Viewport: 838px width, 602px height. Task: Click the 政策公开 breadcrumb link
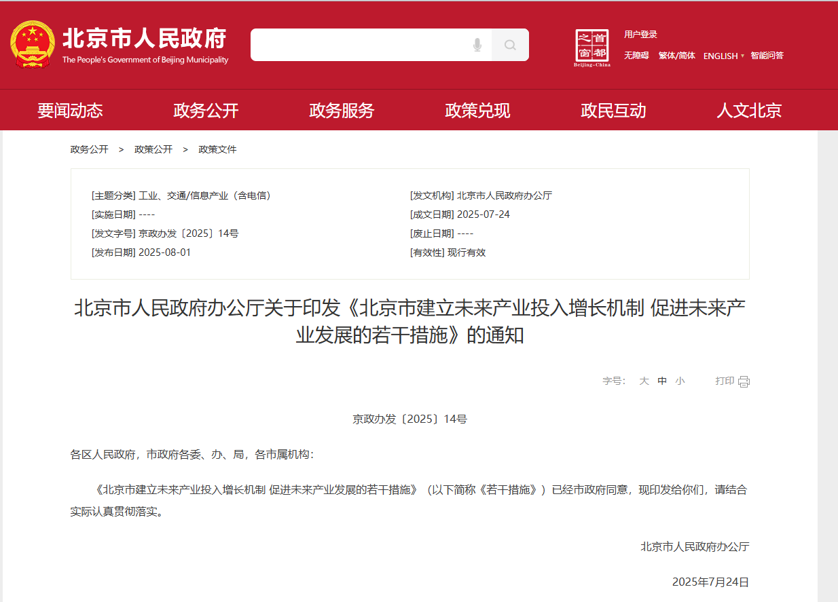click(153, 149)
